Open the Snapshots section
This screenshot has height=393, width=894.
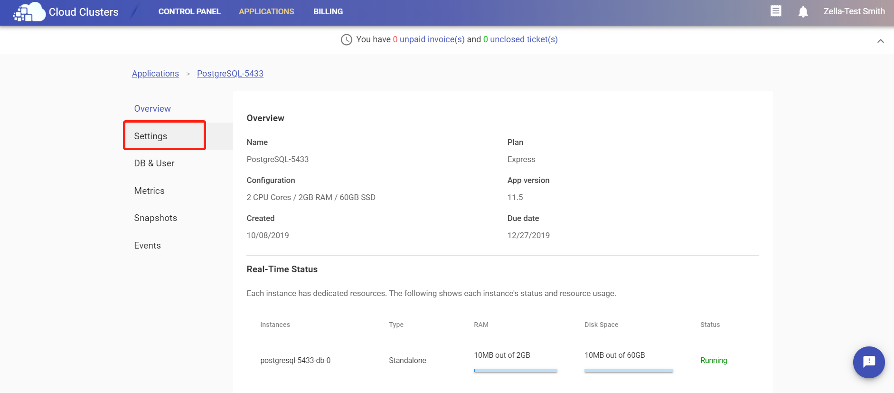(155, 218)
